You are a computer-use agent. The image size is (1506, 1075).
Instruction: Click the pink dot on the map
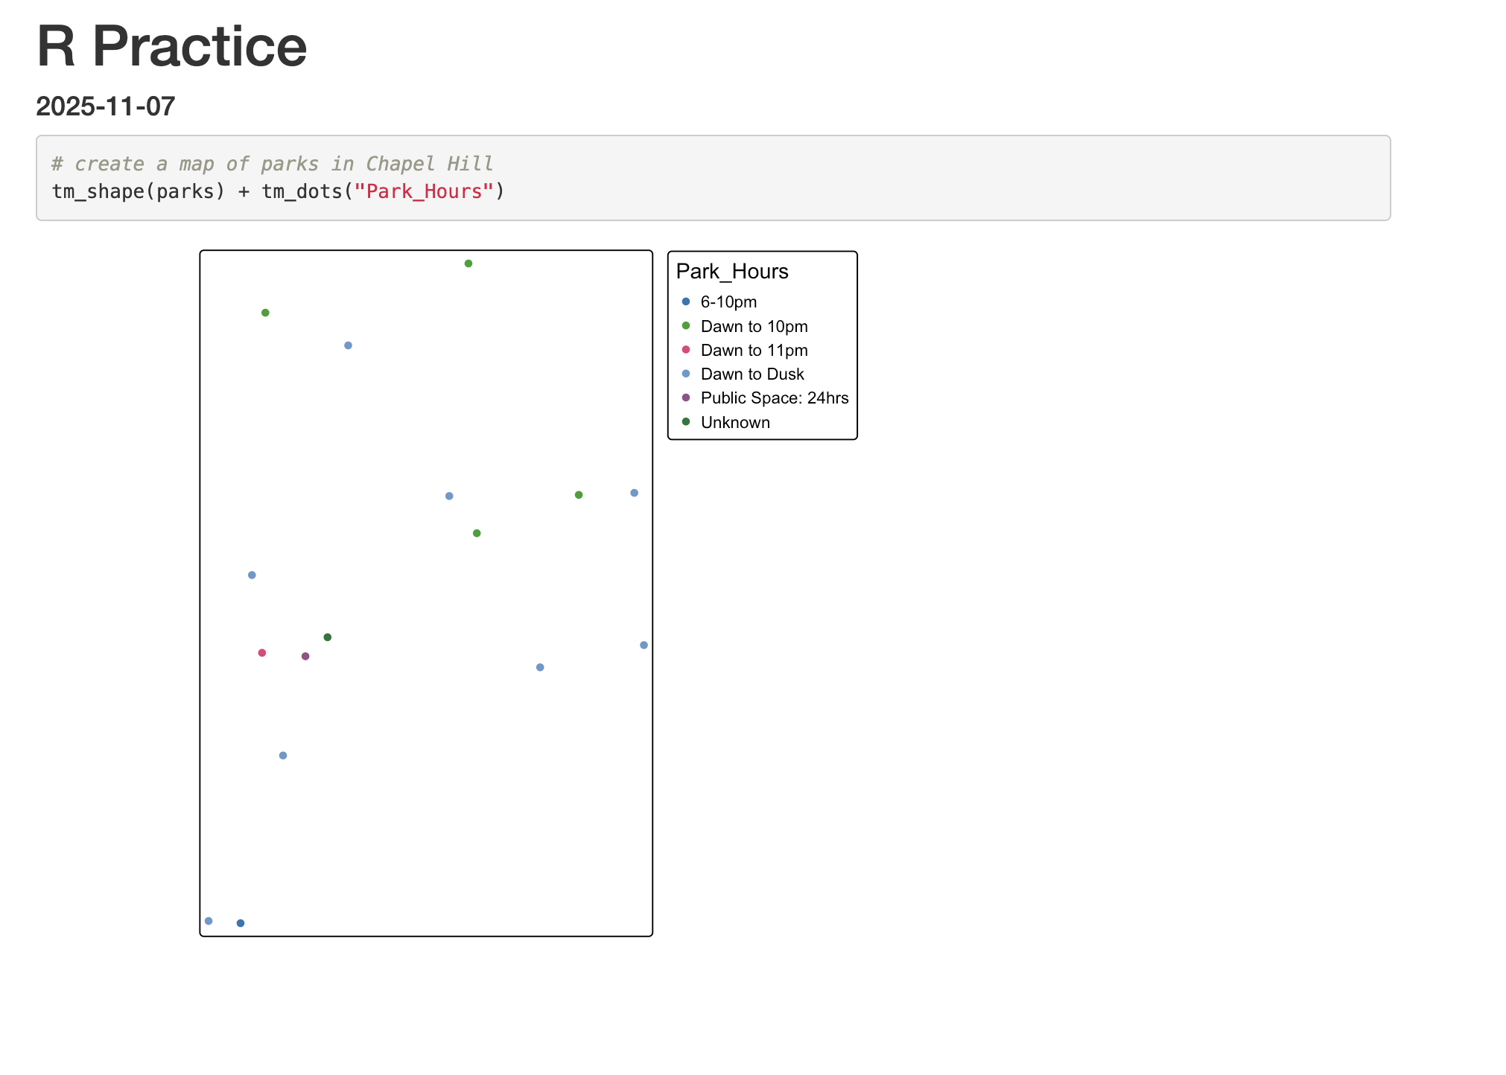click(262, 653)
